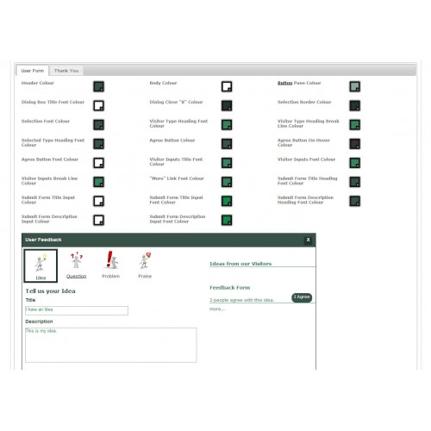This screenshot has height=431, width=431.
Task: Edit Submit Form Description Input Font Colour swatch
Action: coord(227,220)
